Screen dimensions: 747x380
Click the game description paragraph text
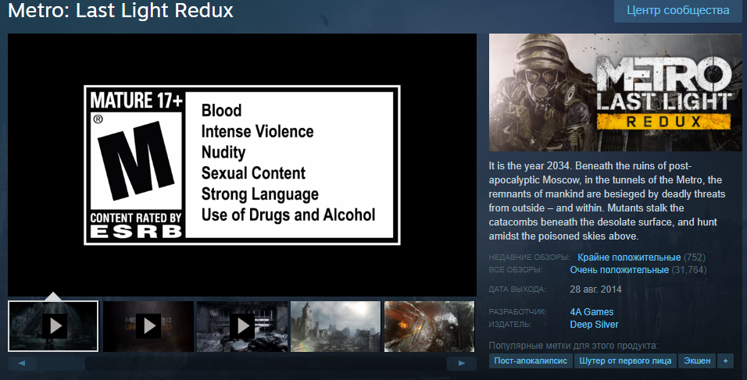(607, 201)
